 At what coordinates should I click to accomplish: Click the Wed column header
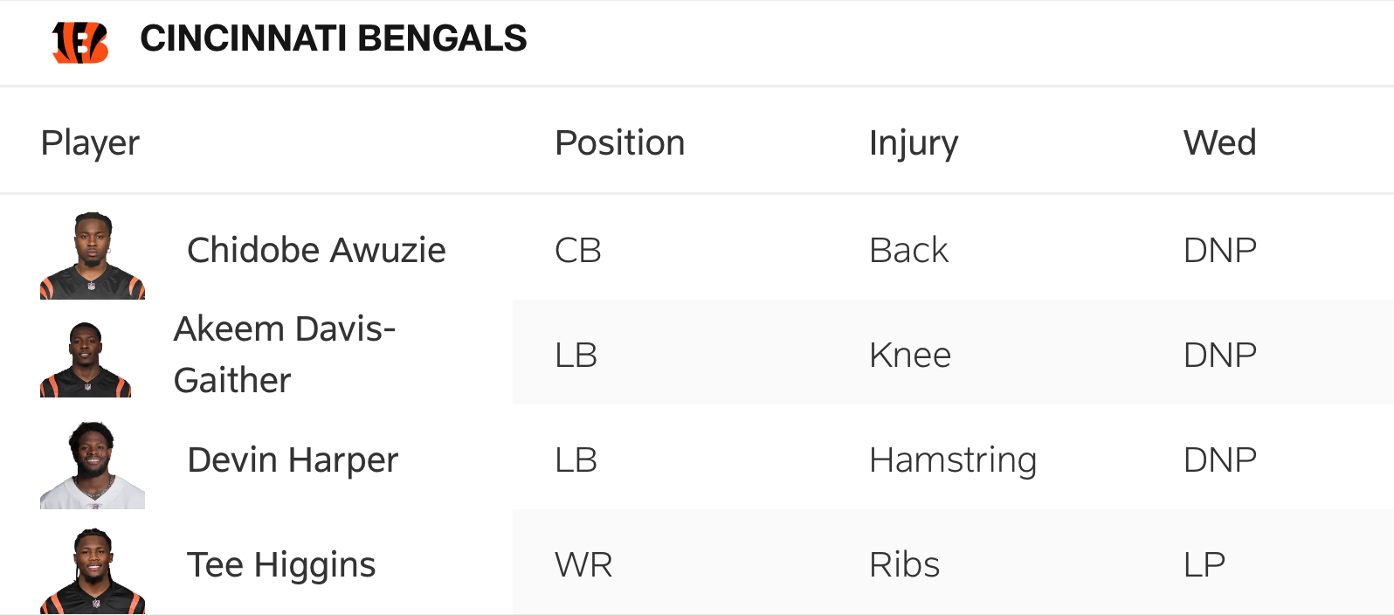[x=1219, y=143]
